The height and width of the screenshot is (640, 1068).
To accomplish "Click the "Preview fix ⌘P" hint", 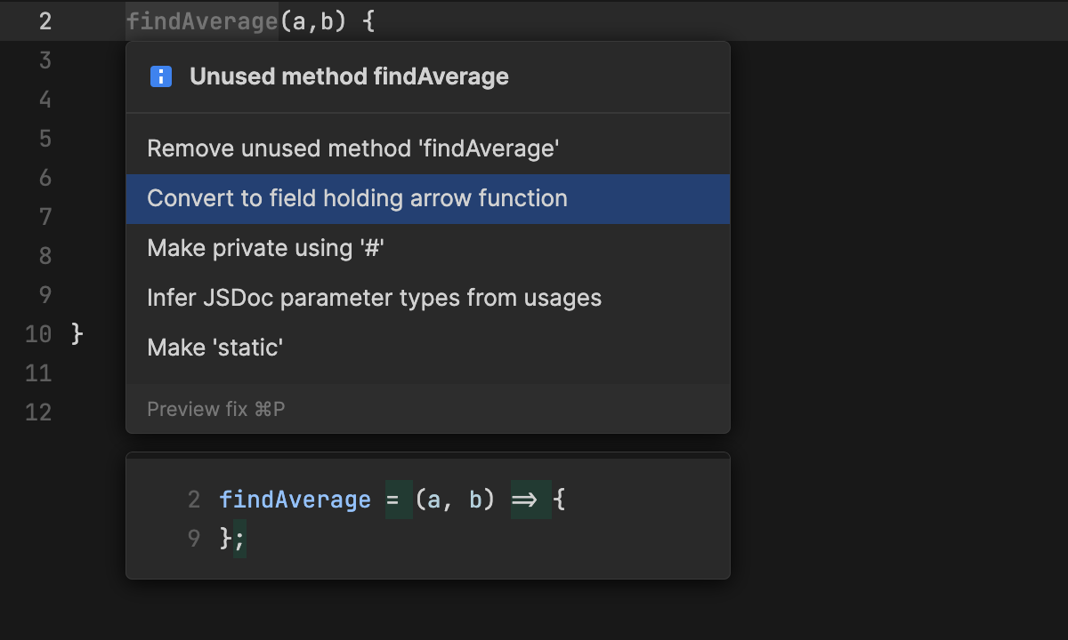I will (x=215, y=409).
